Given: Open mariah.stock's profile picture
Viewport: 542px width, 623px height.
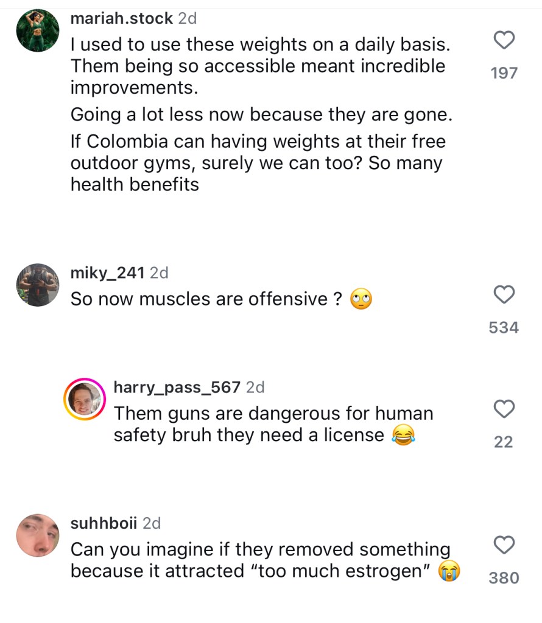Looking at the screenshot, I should (37, 30).
